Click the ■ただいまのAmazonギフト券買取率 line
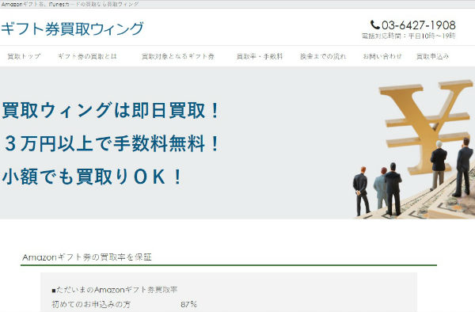The image size is (475, 312). (114, 290)
